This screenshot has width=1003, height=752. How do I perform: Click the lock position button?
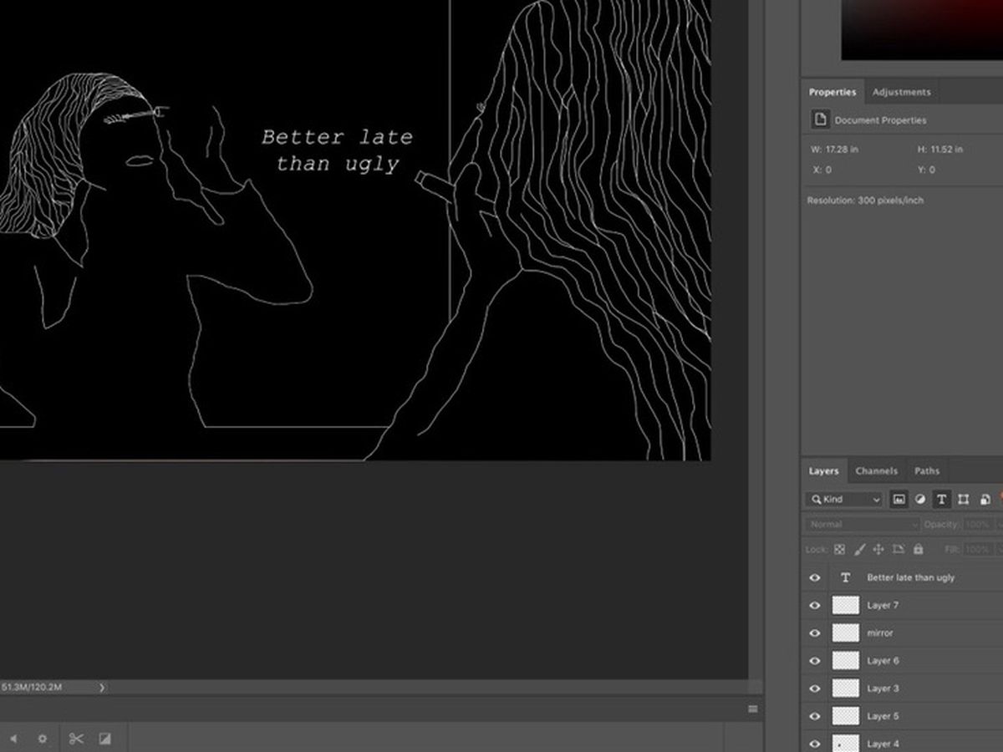tap(878, 550)
